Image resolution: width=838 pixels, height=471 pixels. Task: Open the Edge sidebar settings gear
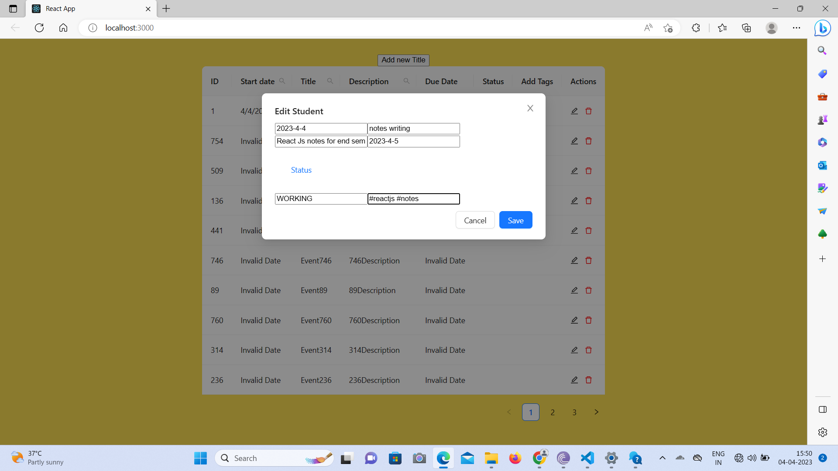click(x=822, y=432)
